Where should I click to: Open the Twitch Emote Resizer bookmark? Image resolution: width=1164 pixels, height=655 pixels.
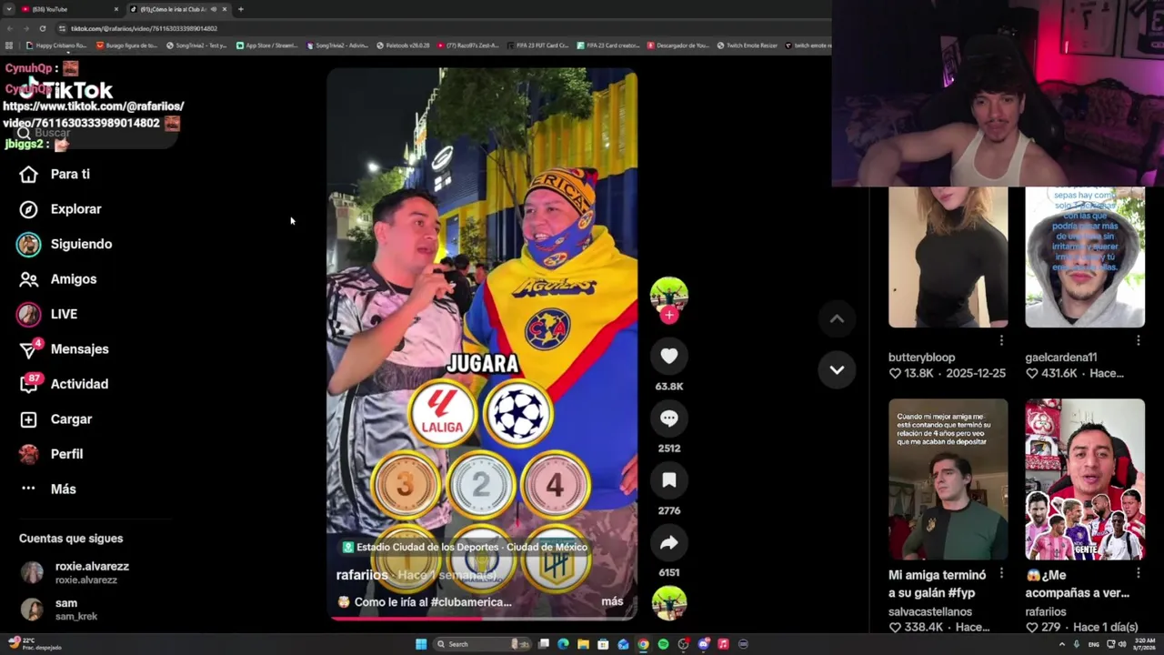pyautogui.click(x=748, y=45)
